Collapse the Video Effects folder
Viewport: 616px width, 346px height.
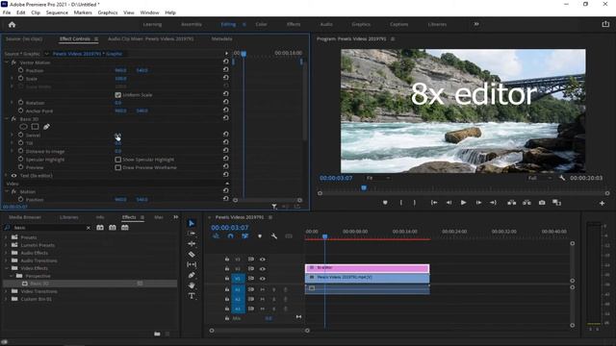click(x=6, y=268)
